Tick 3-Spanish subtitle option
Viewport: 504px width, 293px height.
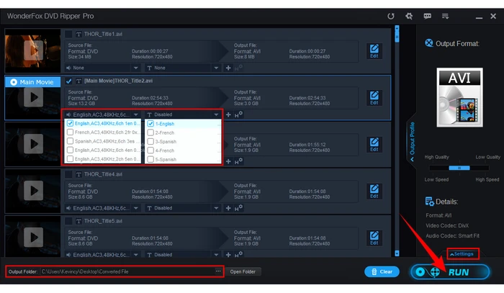(x=150, y=141)
